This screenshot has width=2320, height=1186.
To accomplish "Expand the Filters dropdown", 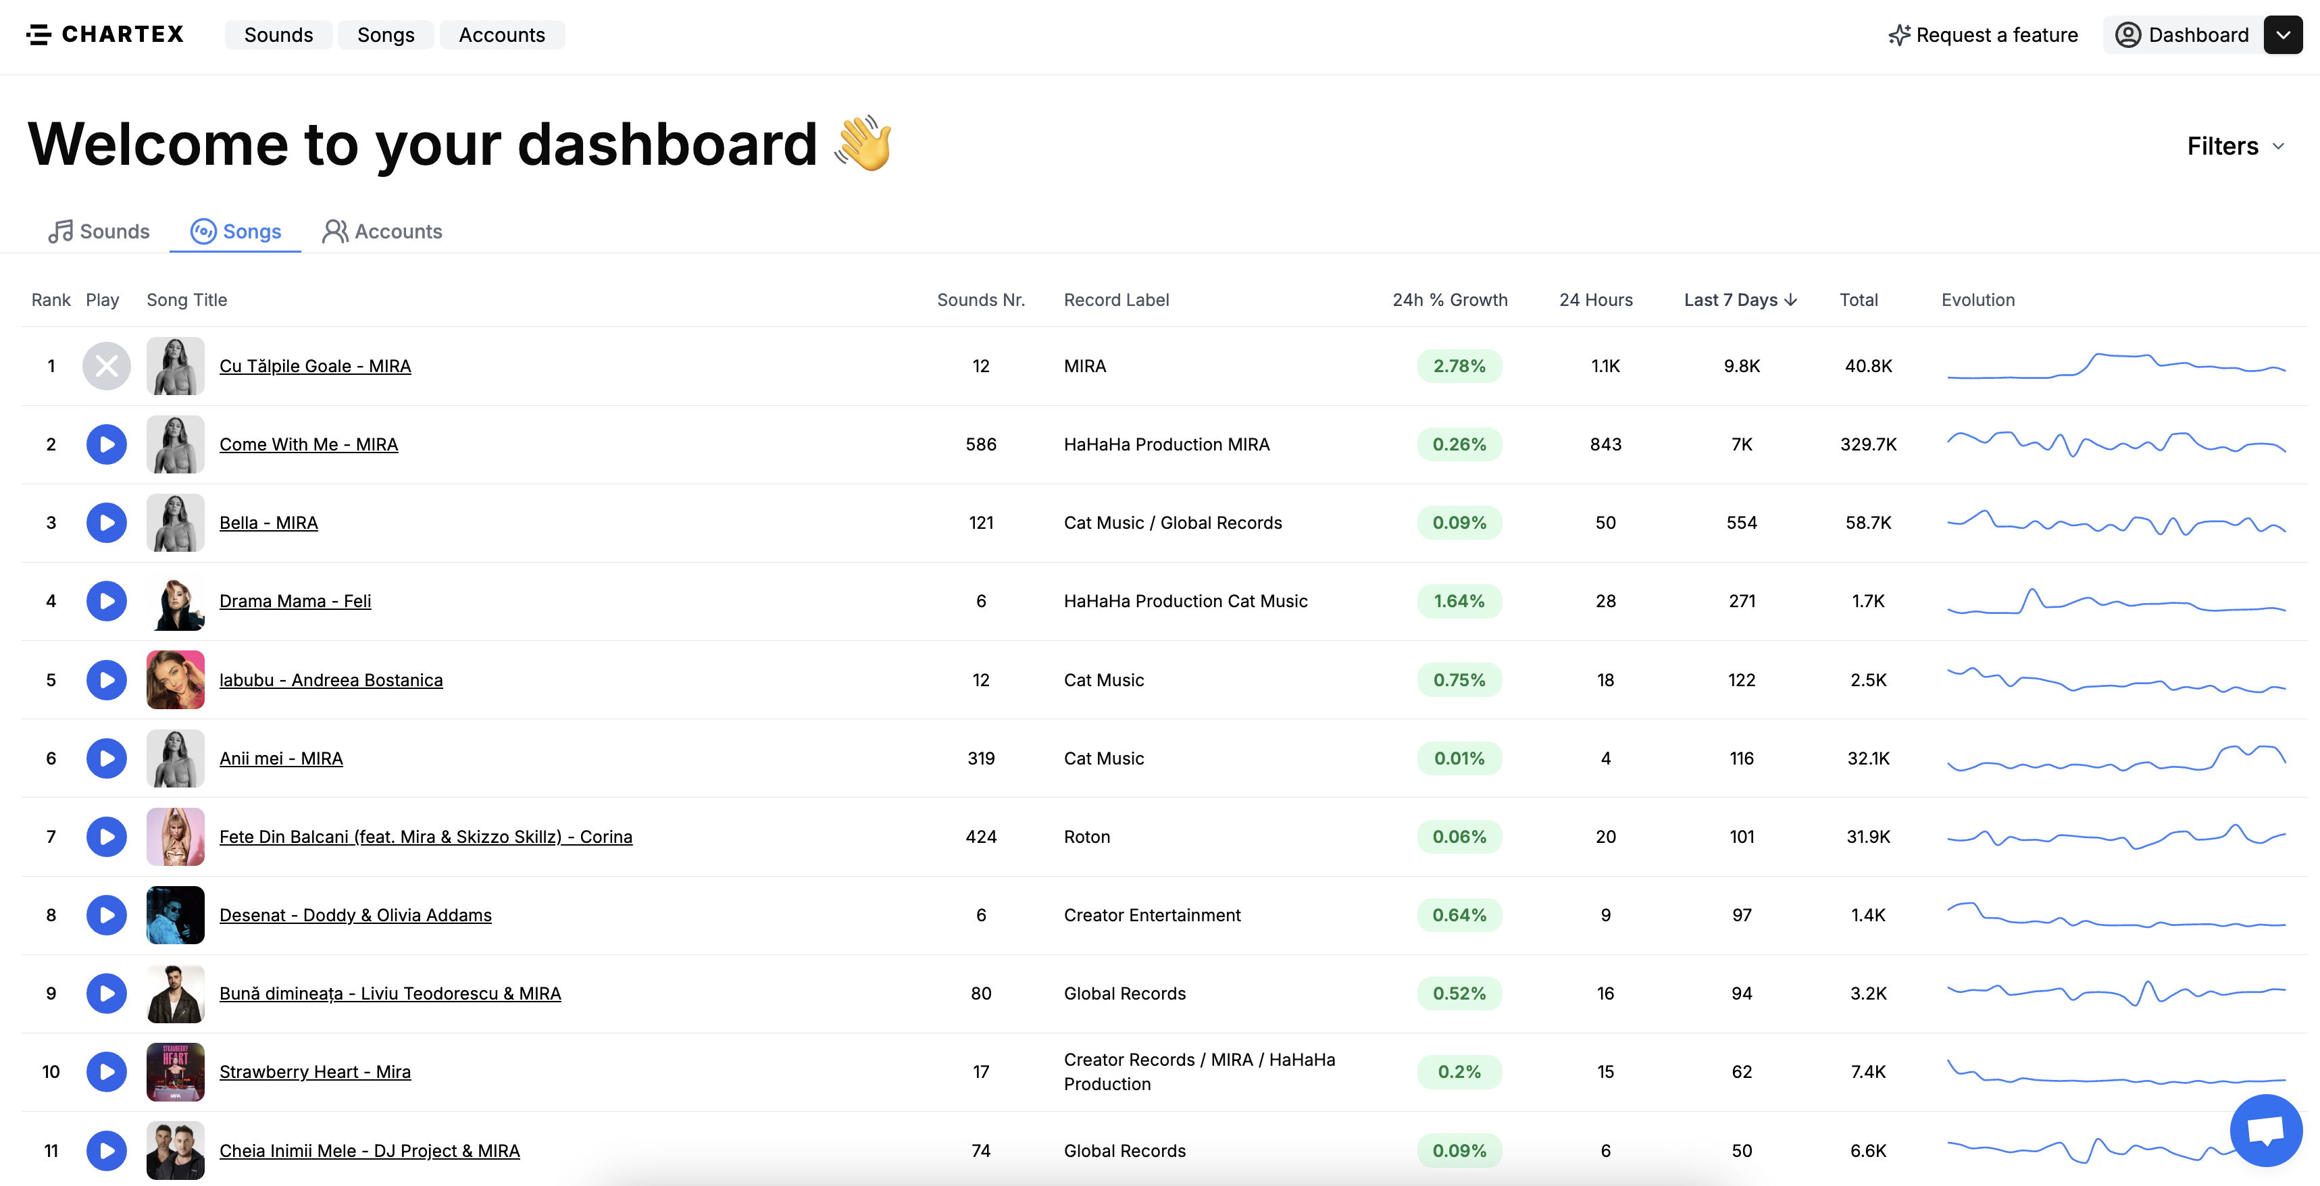I will pos(2236,146).
